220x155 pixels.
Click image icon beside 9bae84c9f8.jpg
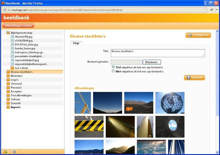[13, 37]
